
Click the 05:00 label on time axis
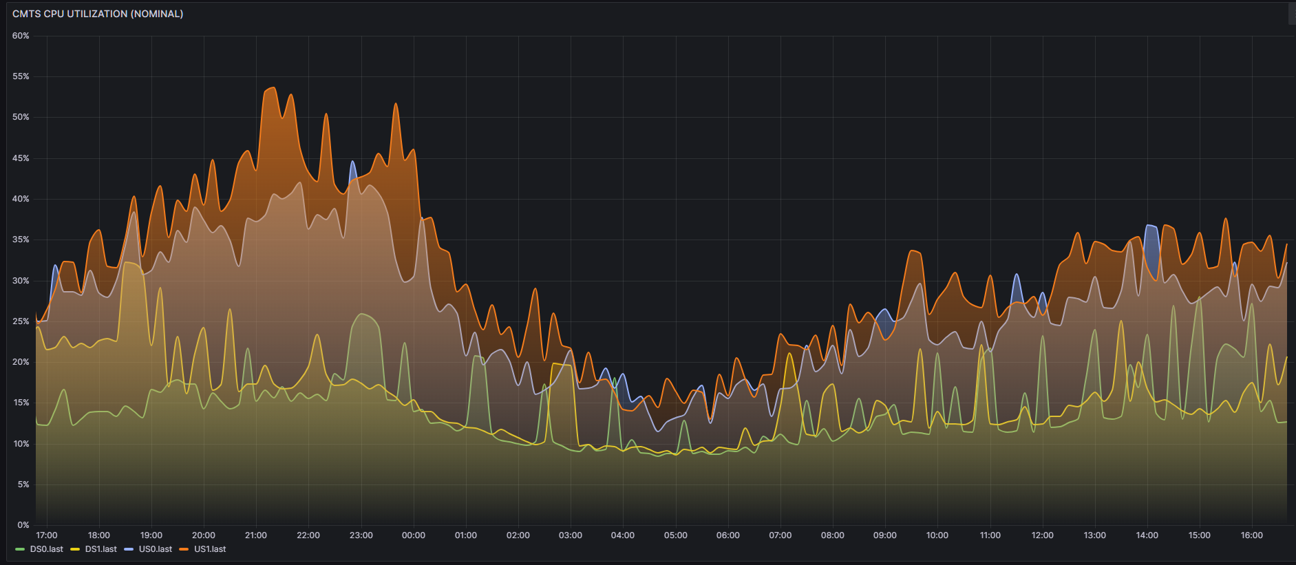pyautogui.click(x=675, y=535)
